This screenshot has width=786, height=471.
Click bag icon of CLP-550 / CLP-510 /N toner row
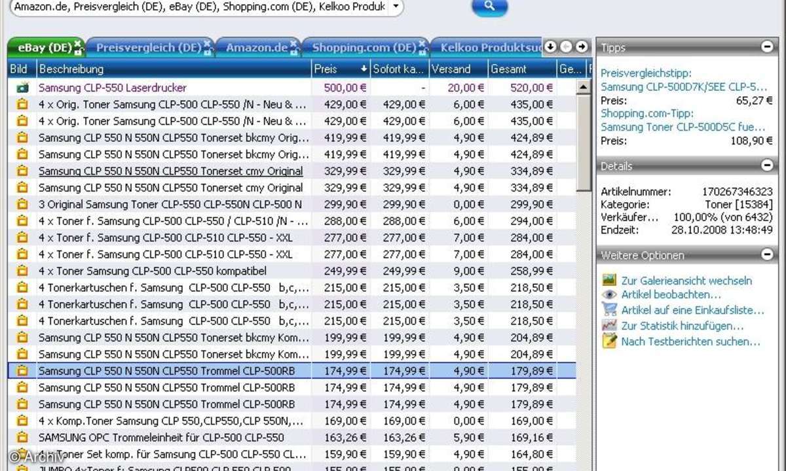(22, 221)
